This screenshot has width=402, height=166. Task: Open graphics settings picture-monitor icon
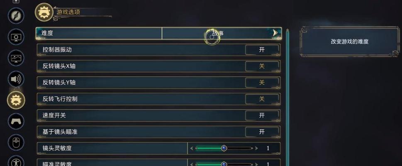[16, 58]
